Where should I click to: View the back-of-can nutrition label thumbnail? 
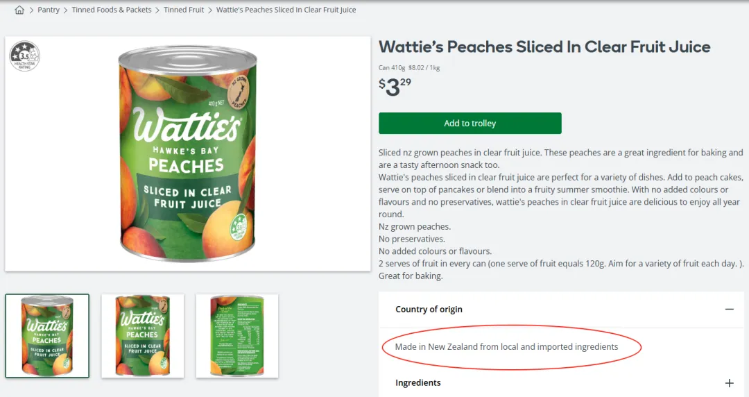pyautogui.click(x=237, y=336)
